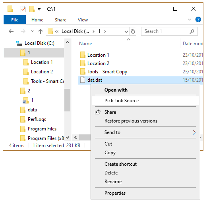207x203 pixels.
Task: Choose Restore previous versions in context menu
Action: point(145,121)
